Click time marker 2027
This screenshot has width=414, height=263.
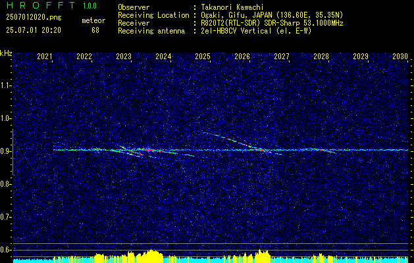(282, 56)
